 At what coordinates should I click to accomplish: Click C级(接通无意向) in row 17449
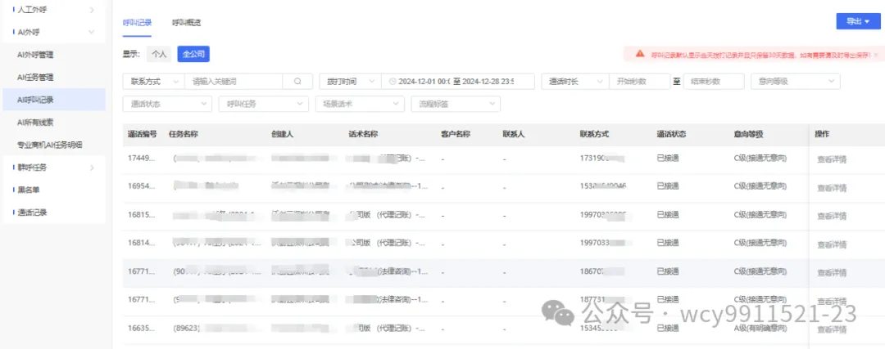tap(760, 159)
